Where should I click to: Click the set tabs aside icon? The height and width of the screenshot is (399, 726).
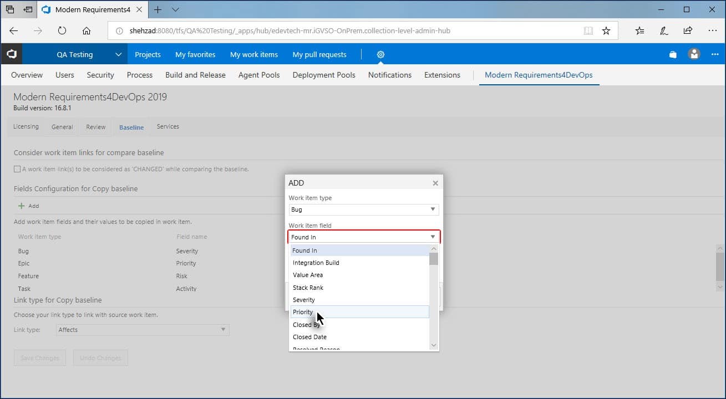tap(28, 9)
